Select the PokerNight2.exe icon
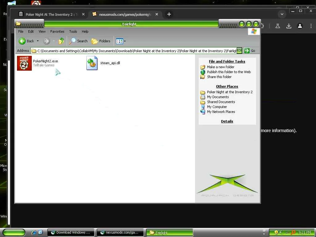The width and height of the screenshot is (316, 237). pyautogui.click(x=24, y=63)
